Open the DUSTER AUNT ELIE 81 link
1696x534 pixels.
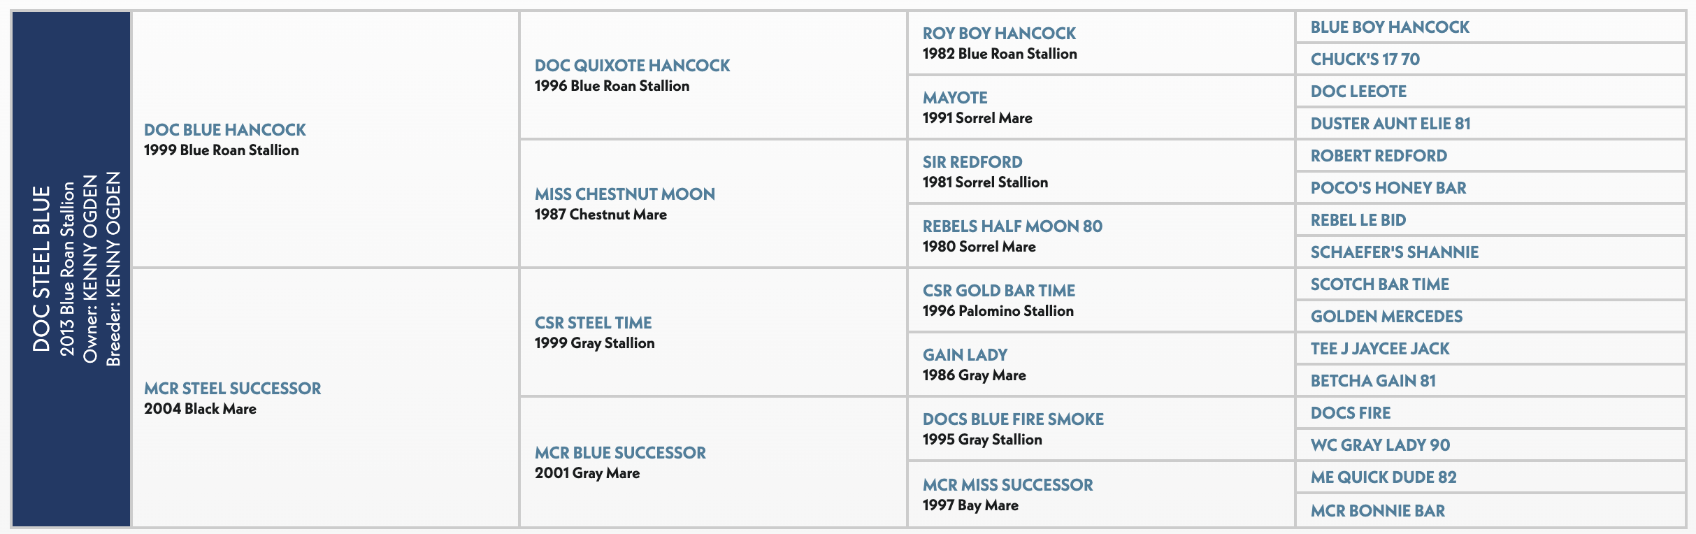coord(1390,124)
